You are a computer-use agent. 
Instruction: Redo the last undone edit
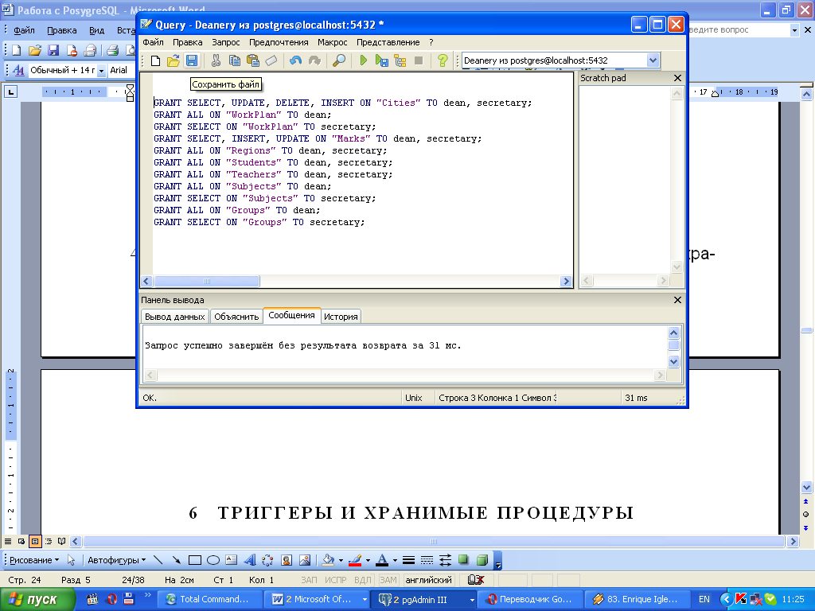(x=314, y=60)
